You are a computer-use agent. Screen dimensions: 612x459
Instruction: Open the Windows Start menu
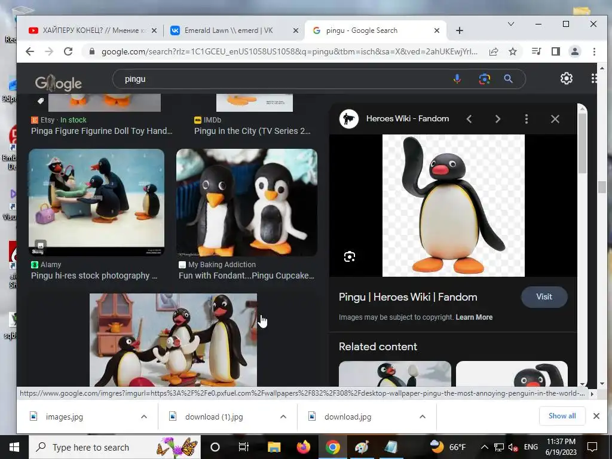click(14, 447)
